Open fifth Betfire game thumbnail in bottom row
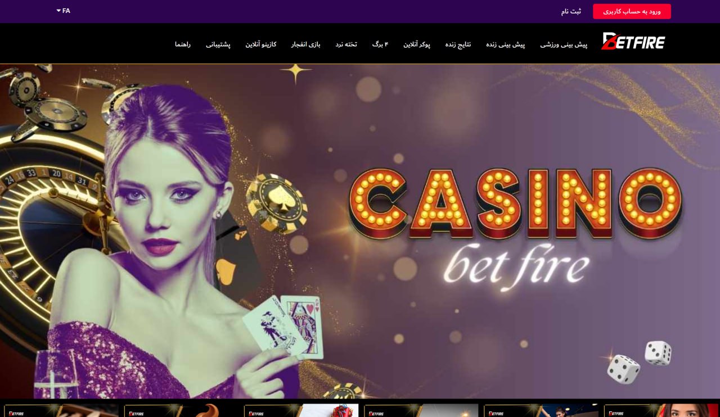 coord(541,410)
